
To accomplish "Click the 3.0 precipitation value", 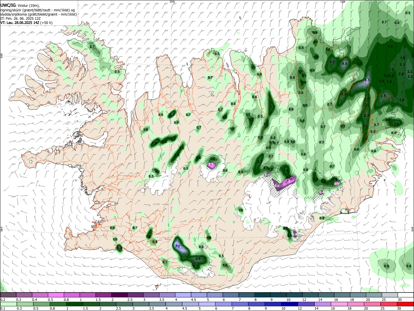I will coord(198,259).
